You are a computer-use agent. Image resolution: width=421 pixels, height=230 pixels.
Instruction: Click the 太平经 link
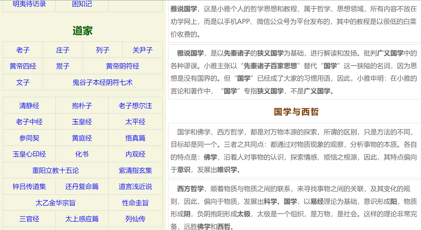(x=135, y=122)
